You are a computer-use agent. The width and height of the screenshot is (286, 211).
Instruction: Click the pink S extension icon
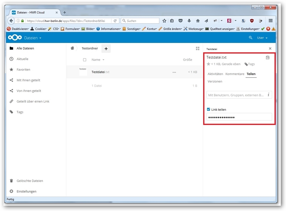(x=229, y=21)
